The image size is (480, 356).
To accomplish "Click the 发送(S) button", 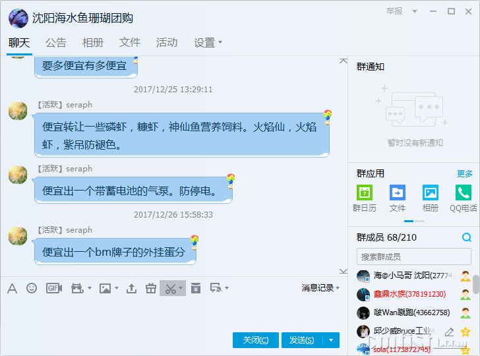I will (x=302, y=340).
